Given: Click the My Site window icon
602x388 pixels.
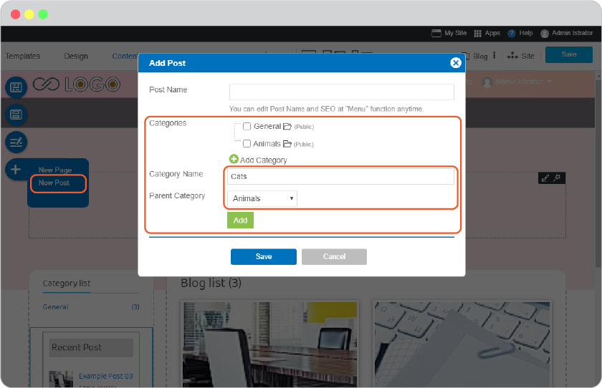Looking at the screenshot, I should tap(436, 34).
